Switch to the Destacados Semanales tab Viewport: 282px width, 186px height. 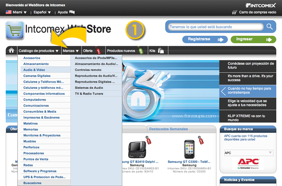click(168, 129)
